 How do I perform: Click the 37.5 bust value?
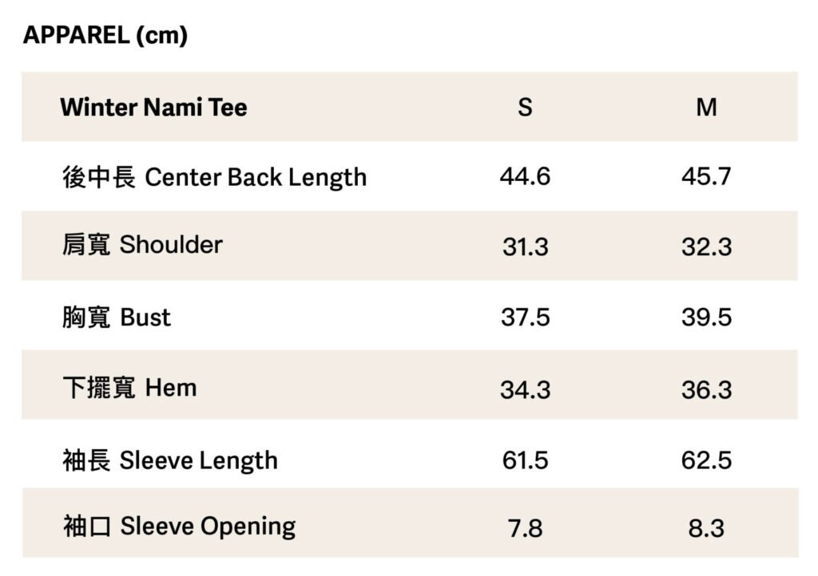click(525, 317)
